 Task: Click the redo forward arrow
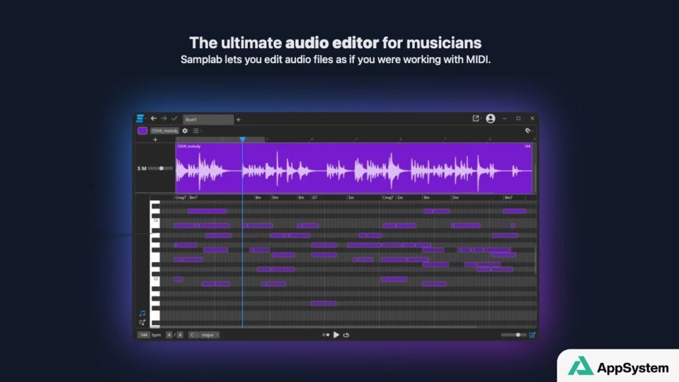[164, 118]
